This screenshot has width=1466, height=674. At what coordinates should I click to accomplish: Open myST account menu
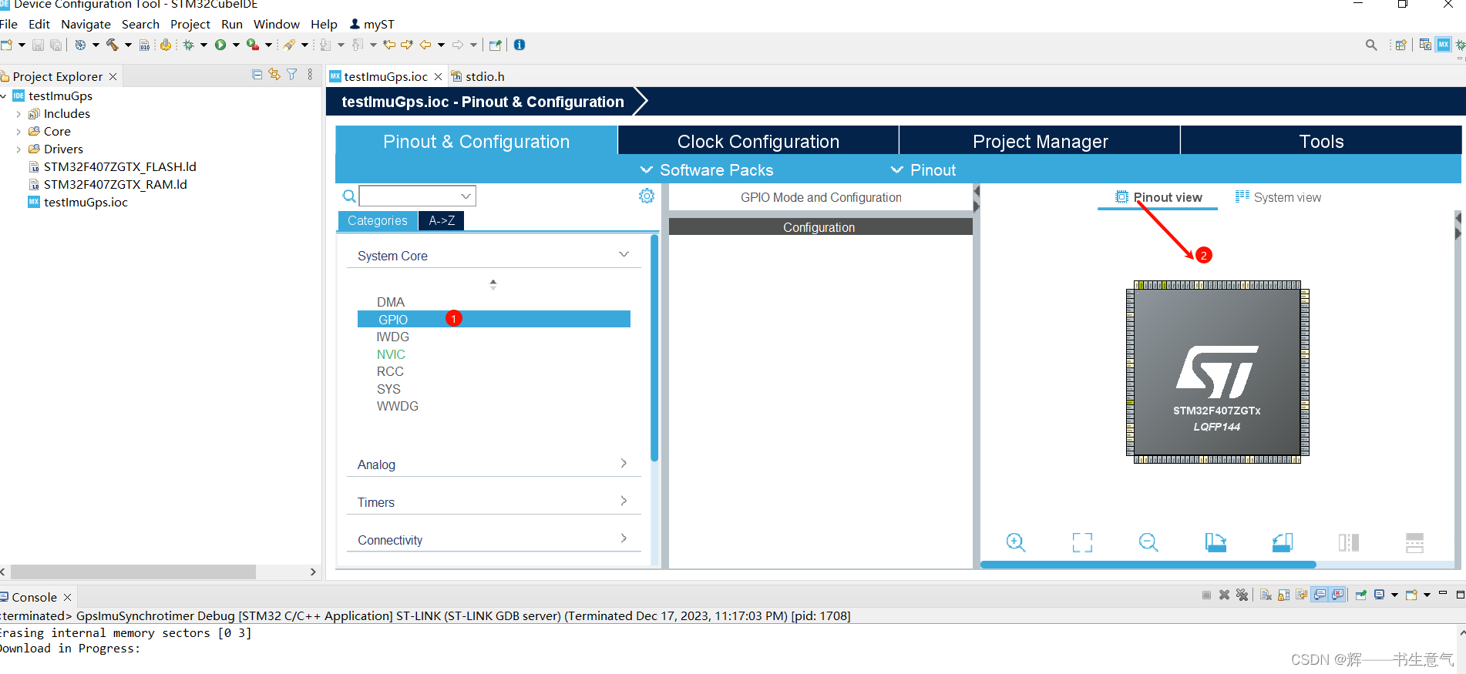372,25
